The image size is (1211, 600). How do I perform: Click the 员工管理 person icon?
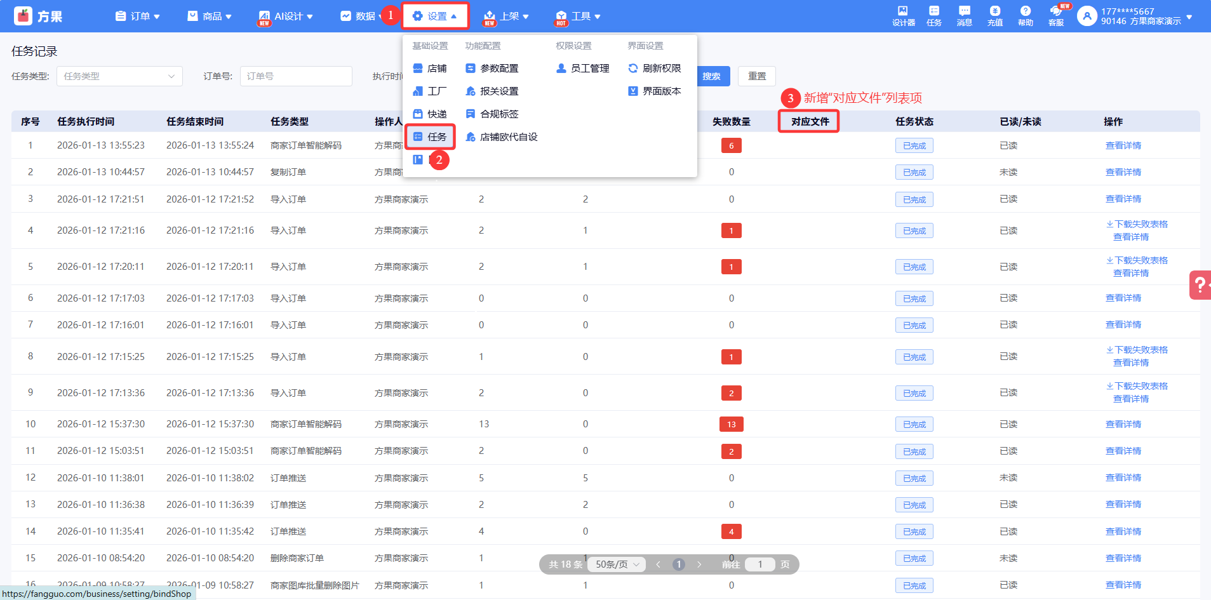561,68
